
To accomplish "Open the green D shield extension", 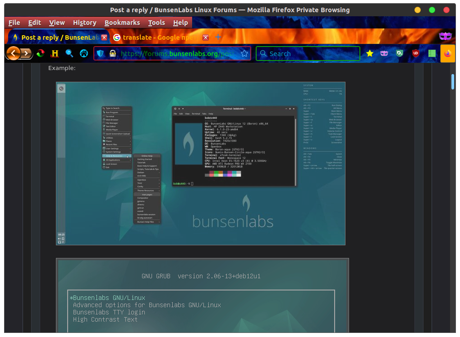I will 400,53.
